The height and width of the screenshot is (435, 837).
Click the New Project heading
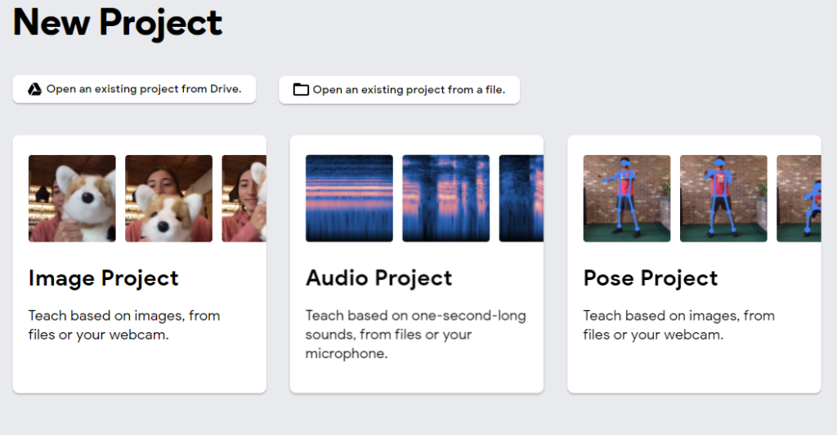coord(118,23)
